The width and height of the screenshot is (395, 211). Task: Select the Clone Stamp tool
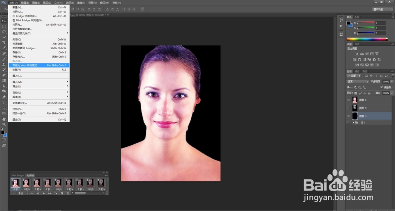click(4, 64)
